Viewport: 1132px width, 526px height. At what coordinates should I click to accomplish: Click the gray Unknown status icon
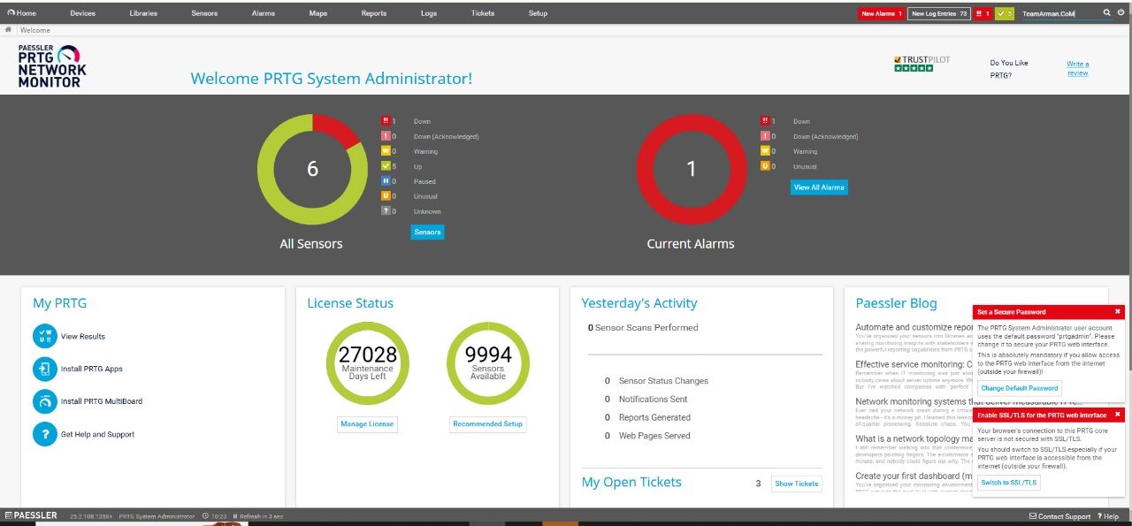click(386, 211)
